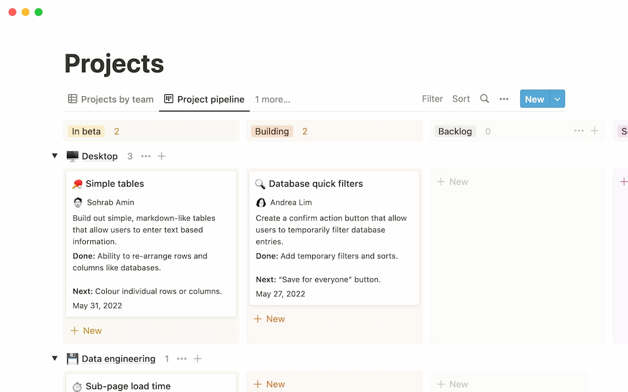The width and height of the screenshot is (628, 392).
Task: Click the May 27, 2022 date
Action: click(280, 293)
